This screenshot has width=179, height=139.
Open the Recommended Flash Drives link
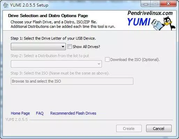point(73,113)
